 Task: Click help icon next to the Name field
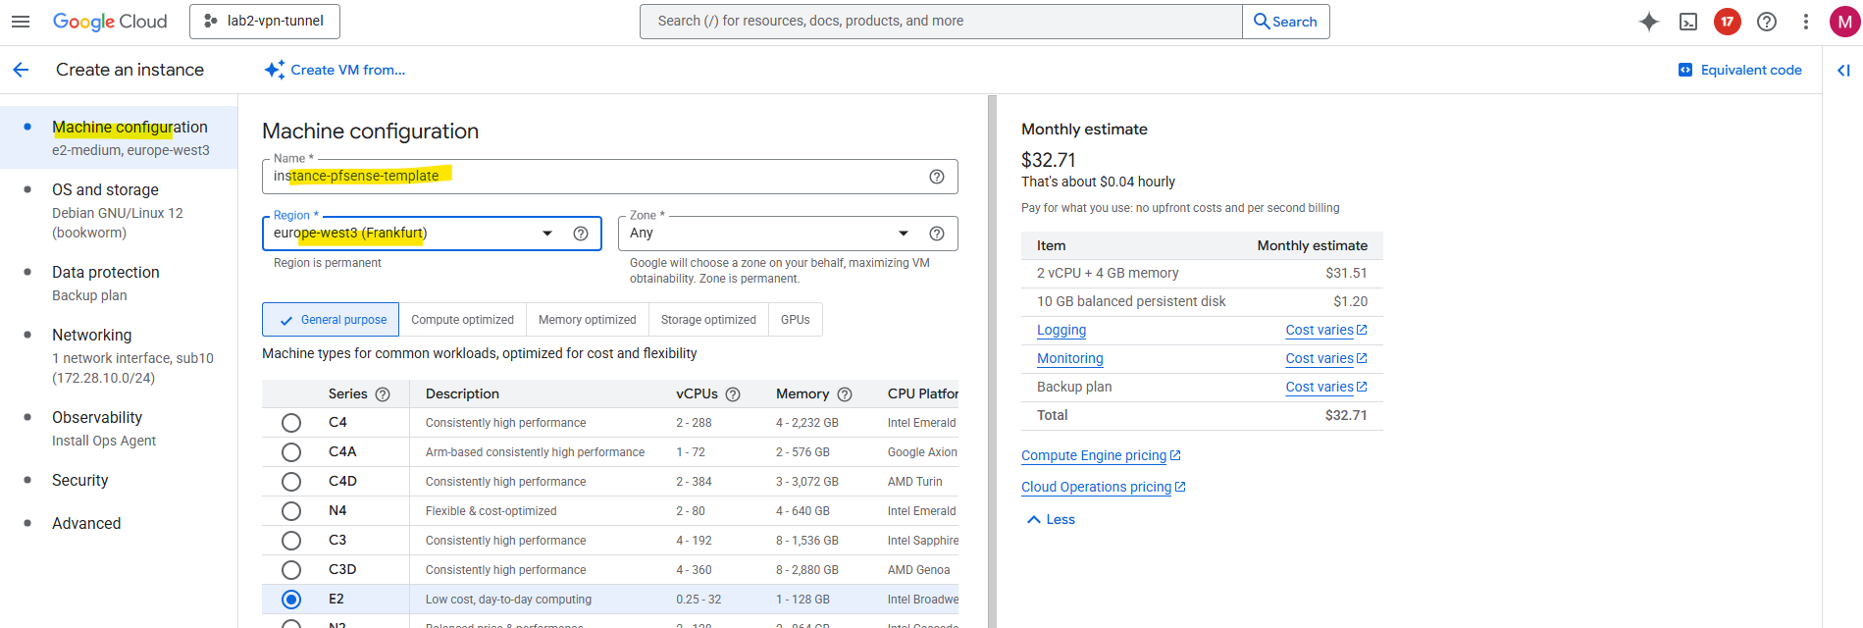(x=937, y=177)
